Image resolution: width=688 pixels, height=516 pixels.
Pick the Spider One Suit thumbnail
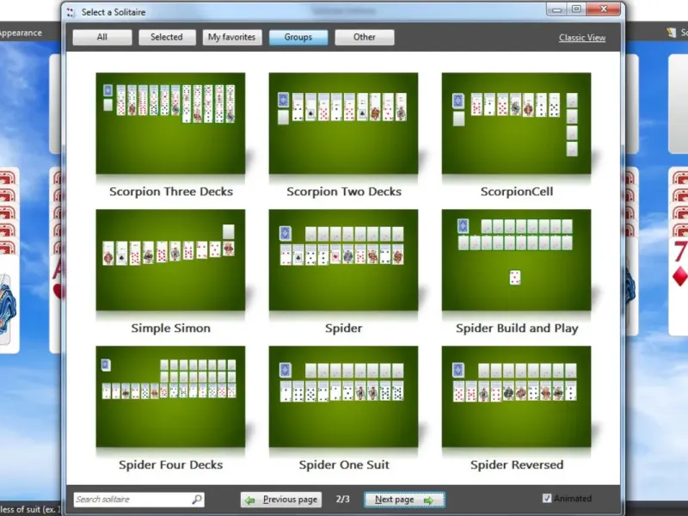(343, 396)
